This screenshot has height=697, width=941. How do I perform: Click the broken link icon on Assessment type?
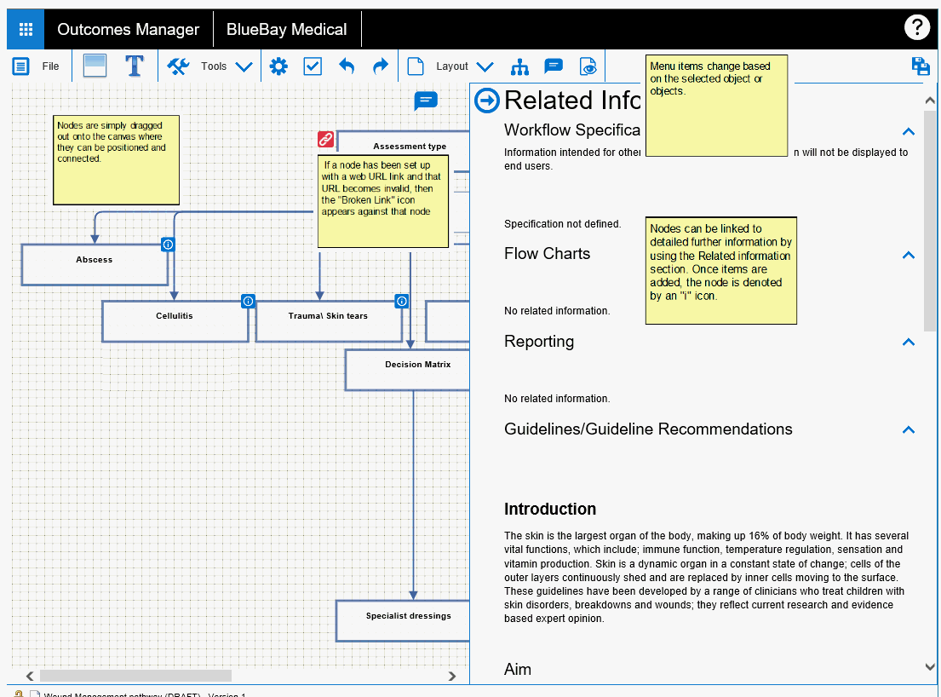click(x=326, y=140)
